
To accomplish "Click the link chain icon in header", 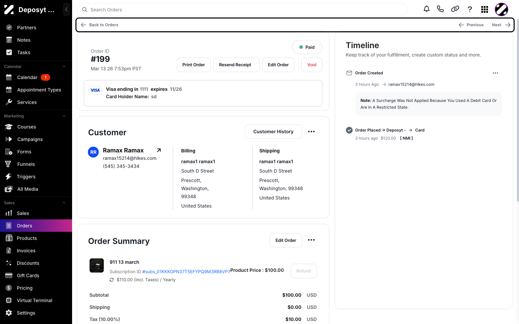I will click(455, 9).
